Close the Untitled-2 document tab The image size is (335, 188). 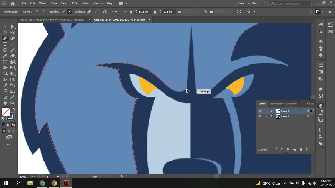(x=150, y=20)
